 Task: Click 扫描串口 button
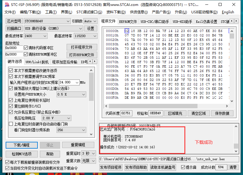pyautogui.click(x=14, y=28)
